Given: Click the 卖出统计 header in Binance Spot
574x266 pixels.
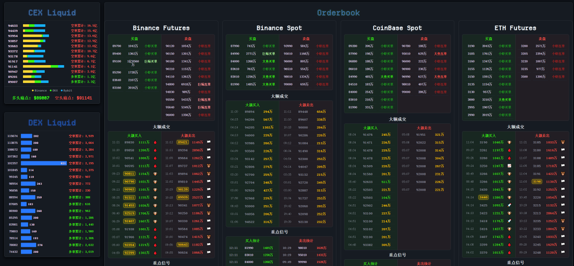Looking at the screenshot, I should [306, 241].
